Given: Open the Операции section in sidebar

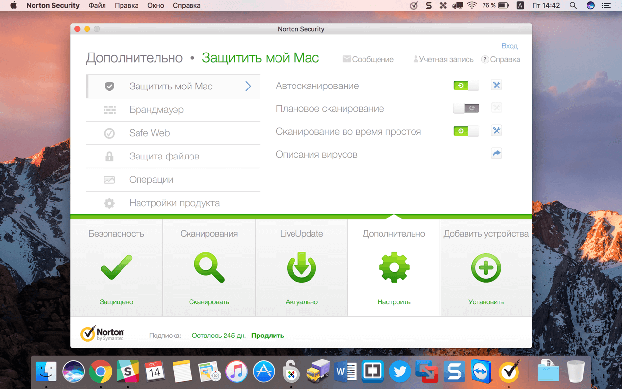Looking at the screenshot, I should (x=173, y=180).
